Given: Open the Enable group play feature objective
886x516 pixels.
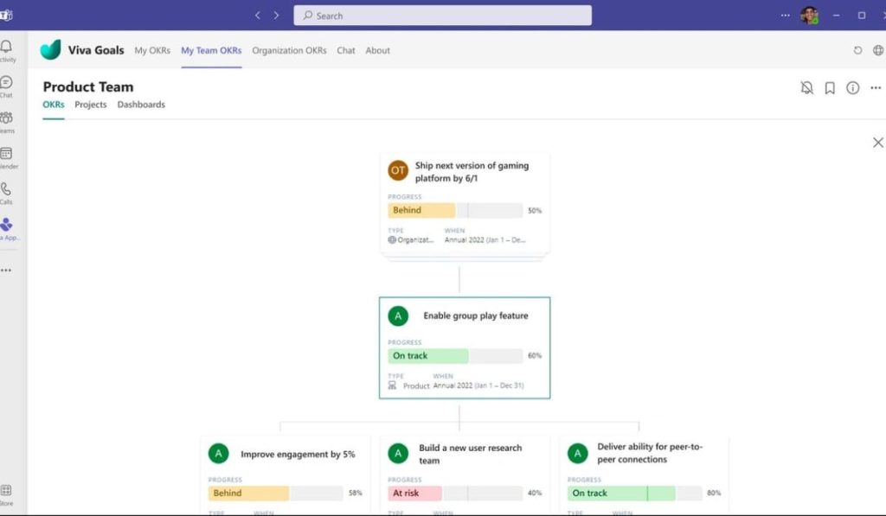Looking at the screenshot, I should click(476, 315).
